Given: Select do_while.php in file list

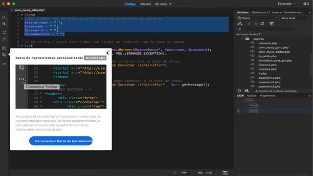Looking at the screenshot, I should click(x=268, y=56).
